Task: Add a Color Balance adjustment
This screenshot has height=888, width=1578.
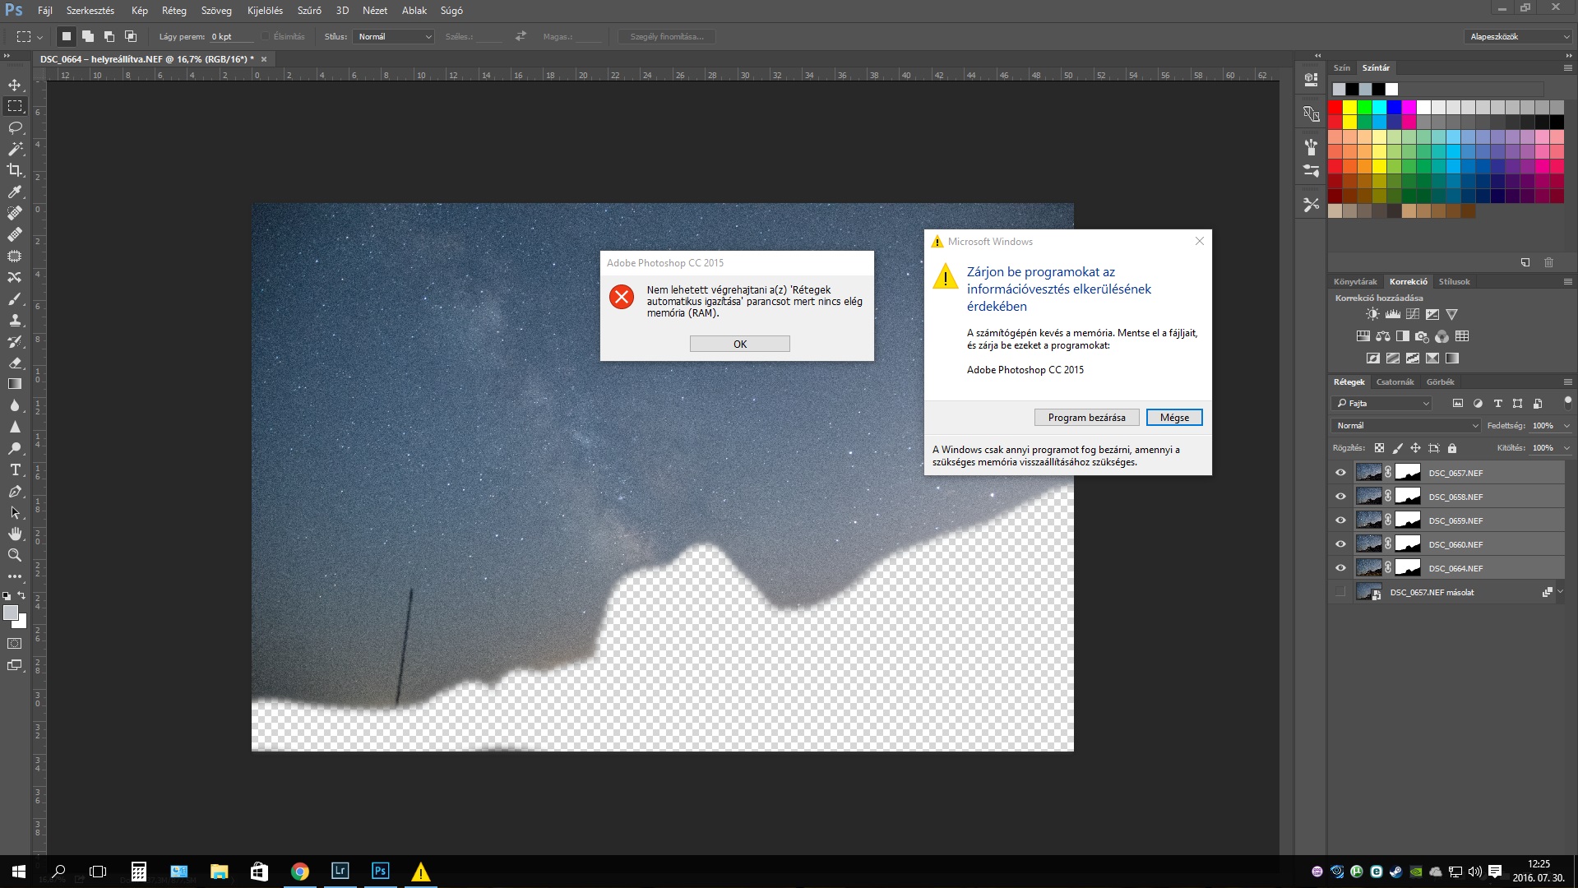Action: [x=1383, y=336]
